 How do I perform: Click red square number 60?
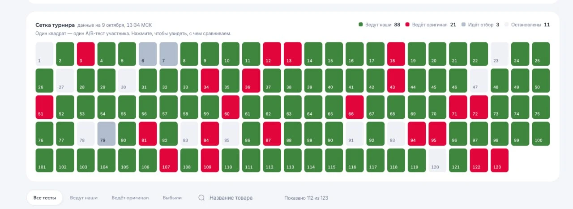(231, 107)
